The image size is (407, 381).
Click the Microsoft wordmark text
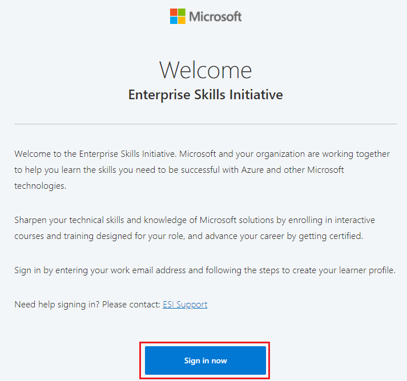pyautogui.click(x=215, y=16)
